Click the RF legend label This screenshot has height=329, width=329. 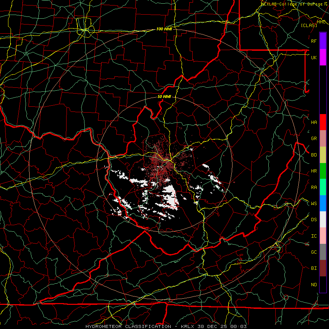pos(314,41)
